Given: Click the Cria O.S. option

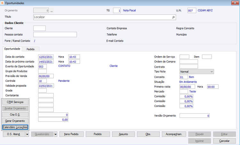Looking at the screenshot, I should click(x=15, y=115).
